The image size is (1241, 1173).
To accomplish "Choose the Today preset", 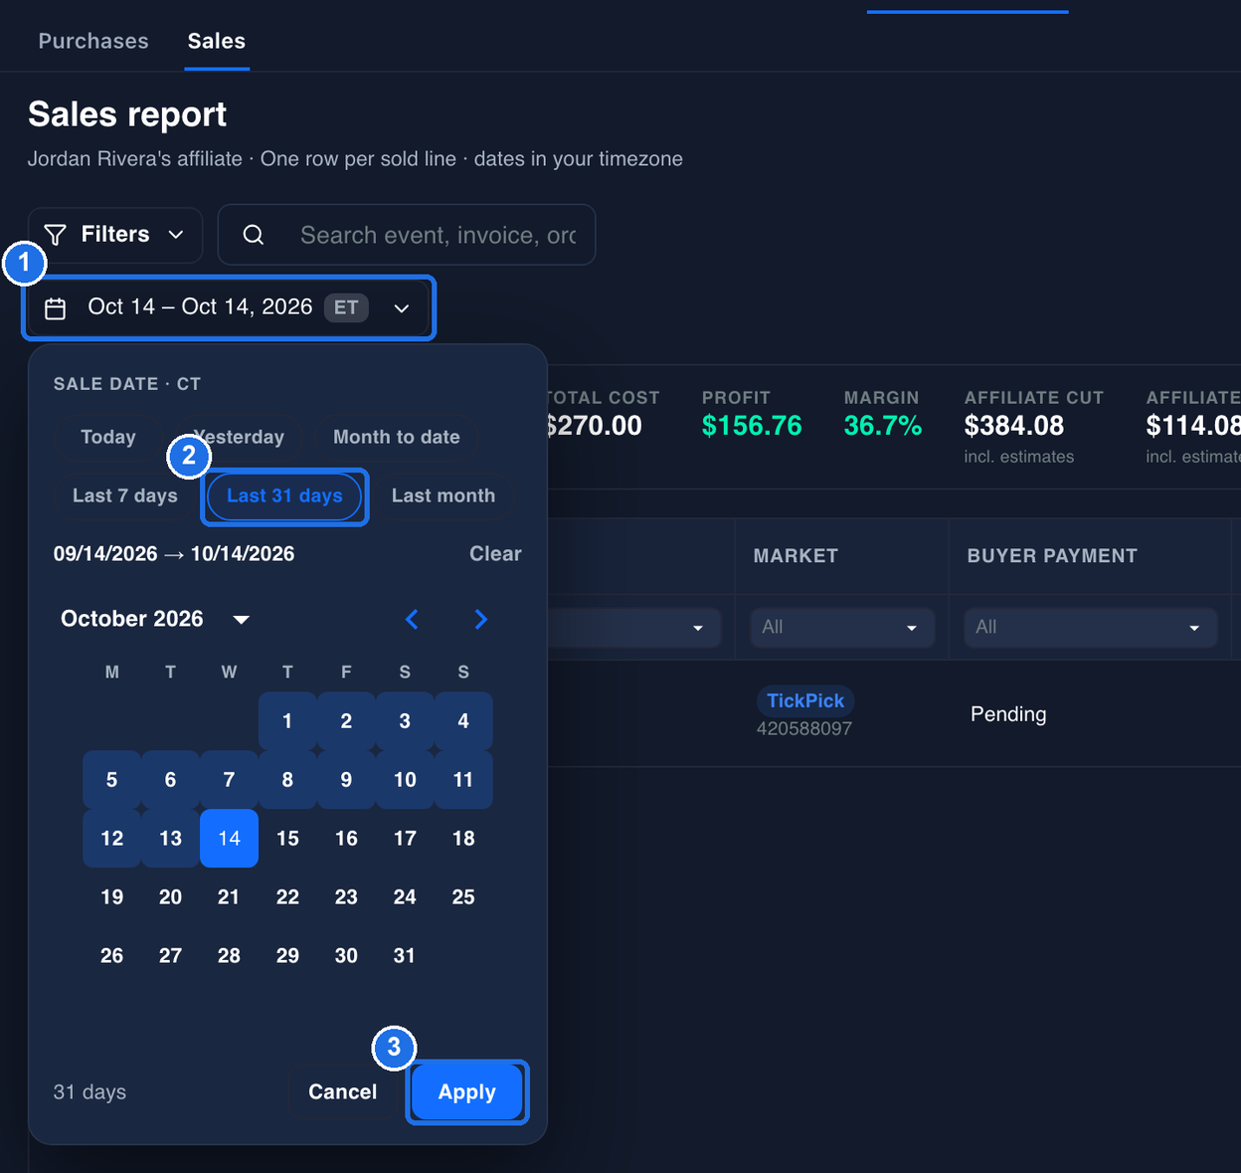I will 108,437.
